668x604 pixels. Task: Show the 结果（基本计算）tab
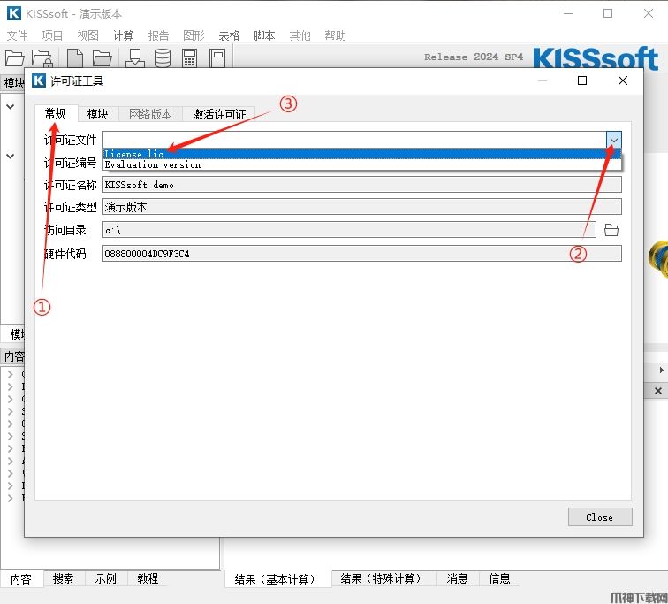(x=277, y=579)
